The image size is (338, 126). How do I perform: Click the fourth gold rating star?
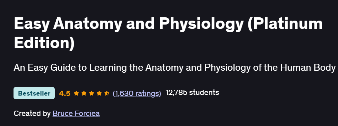(99, 93)
